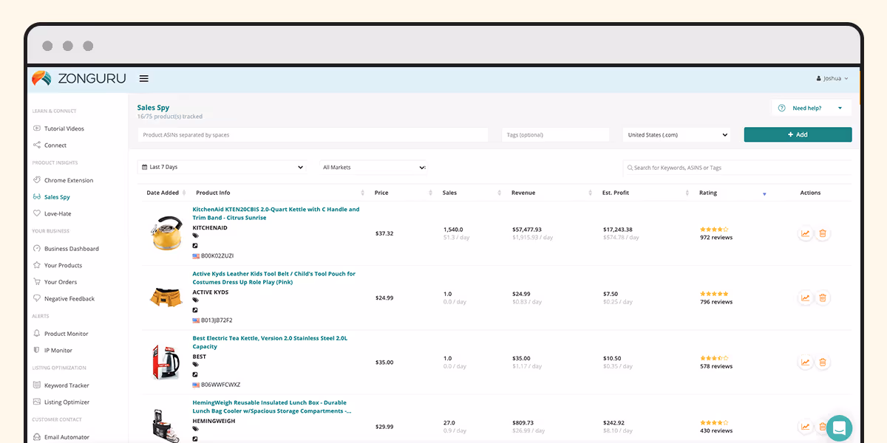This screenshot has width=887, height=443.
Task: Open Negative Feedback page
Action: point(69,299)
